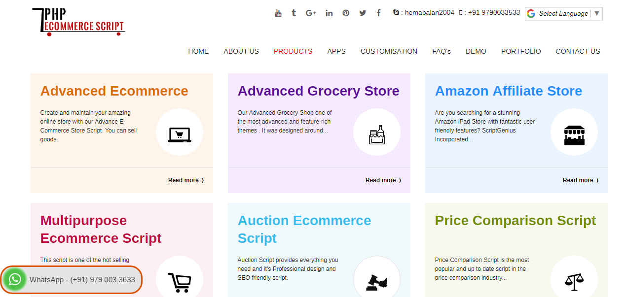The width and height of the screenshot is (626, 297).
Task: Click the LinkedIn social icon
Action: pos(329,13)
